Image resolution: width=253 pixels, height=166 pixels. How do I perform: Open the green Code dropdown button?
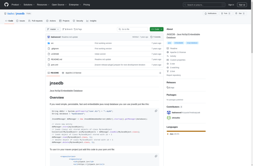click(156, 29)
